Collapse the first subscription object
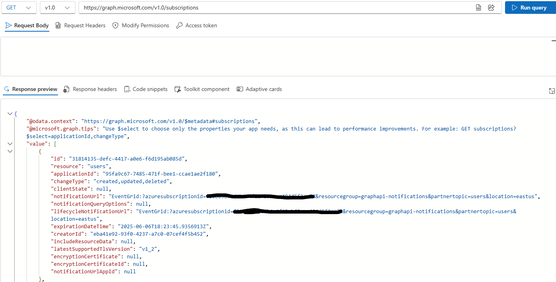The height and width of the screenshot is (282, 556). click(10, 151)
